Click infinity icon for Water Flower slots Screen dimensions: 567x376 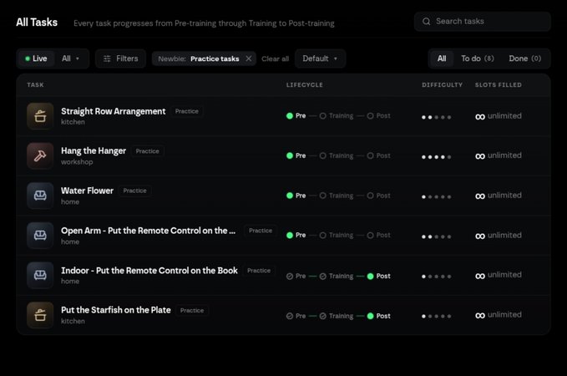(x=480, y=196)
